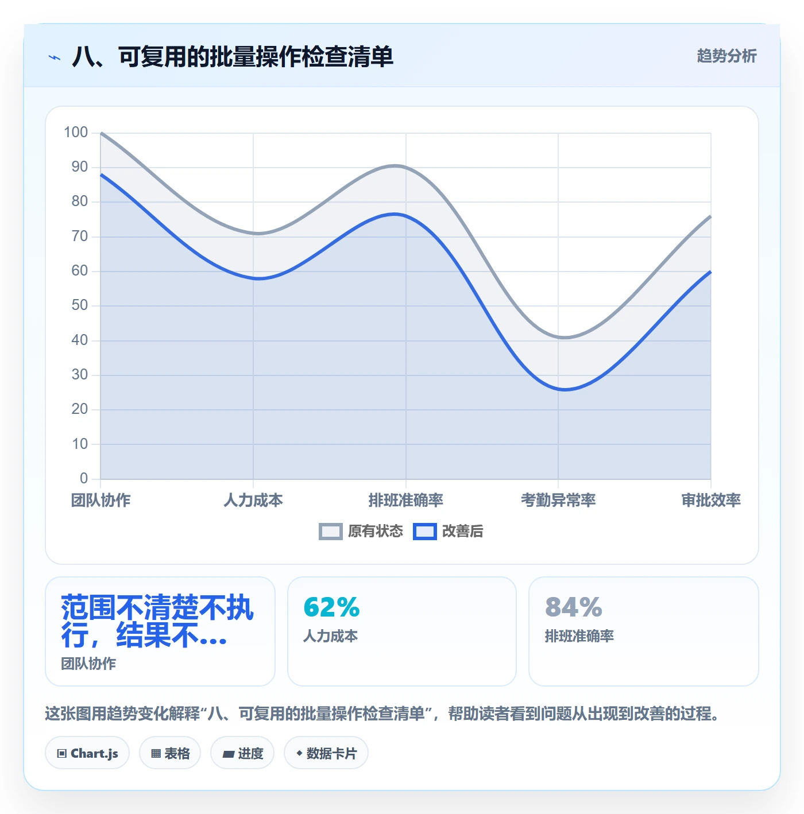Click the 审批效率 x-axis label
The width and height of the screenshot is (804, 814).
coord(711,500)
